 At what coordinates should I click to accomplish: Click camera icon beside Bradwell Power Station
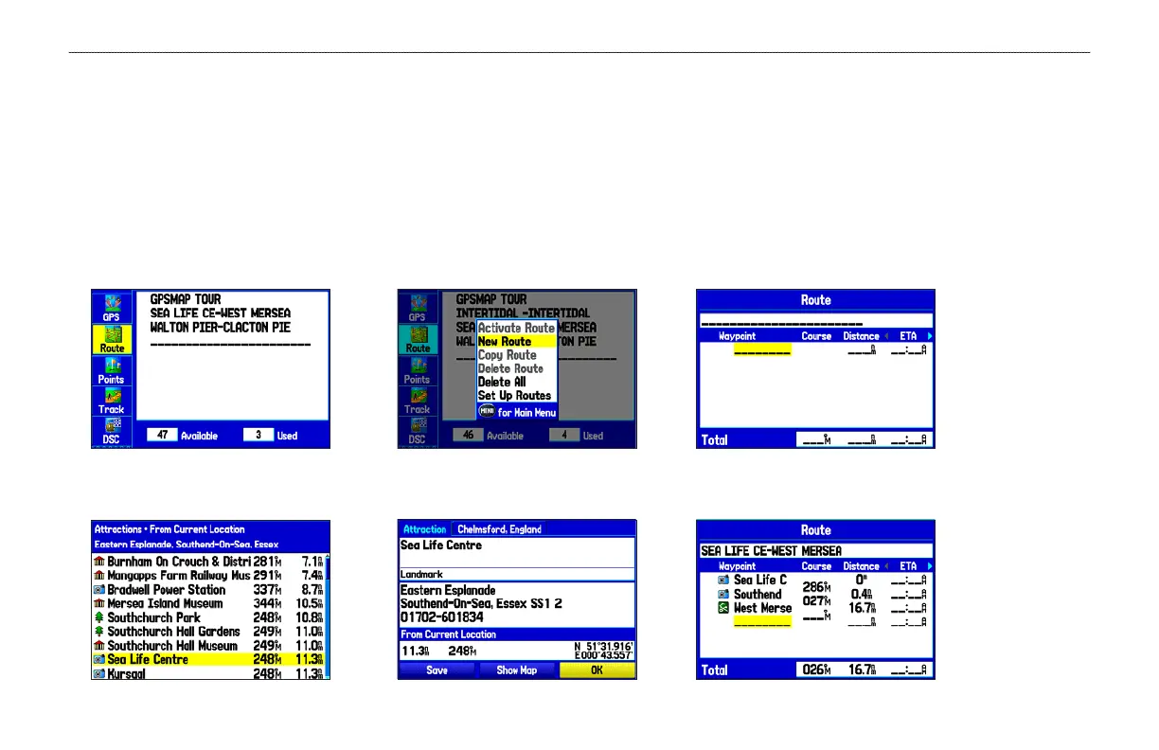(99, 589)
